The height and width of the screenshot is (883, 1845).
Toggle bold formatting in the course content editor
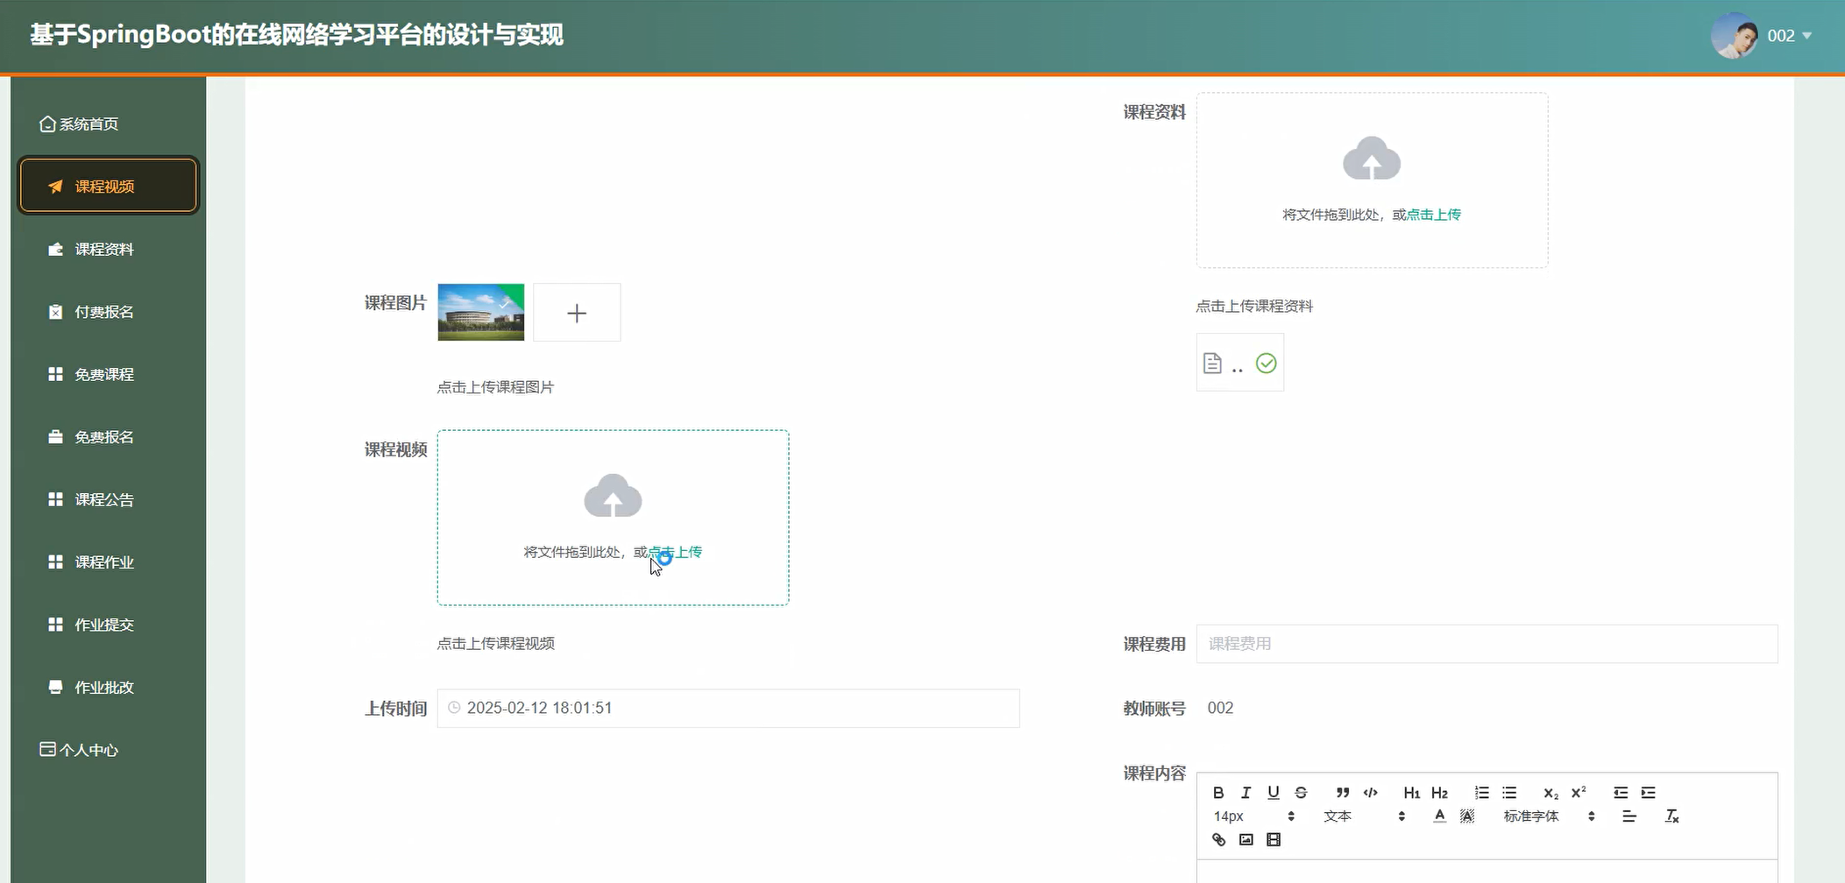pyautogui.click(x=1219, y=793)
